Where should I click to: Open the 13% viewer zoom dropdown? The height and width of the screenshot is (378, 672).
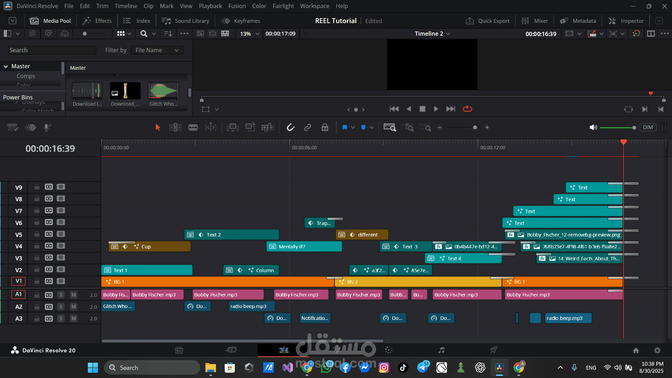click(249, 34)
